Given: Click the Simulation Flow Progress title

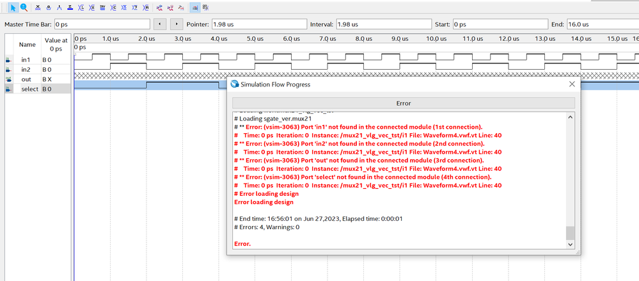Looking at the screenshot, I should 276,84.
